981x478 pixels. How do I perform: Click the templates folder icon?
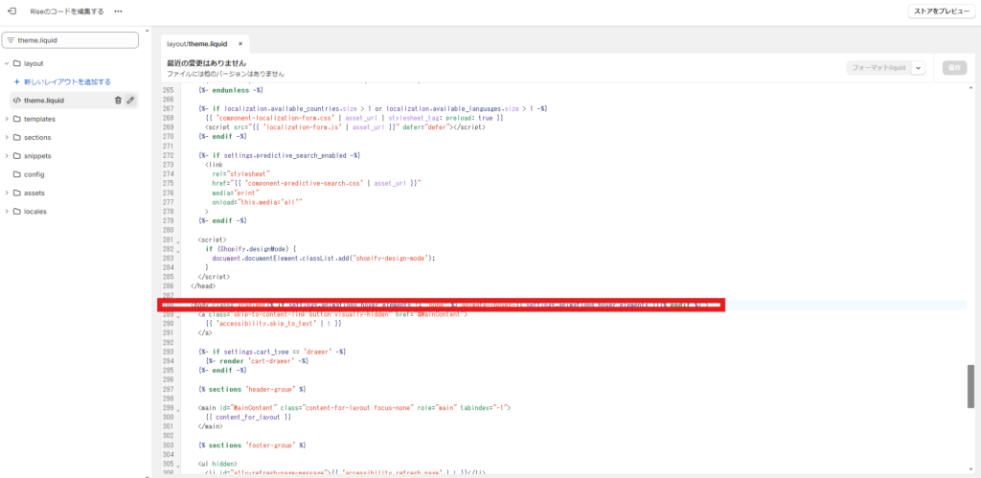tap(17, 119)
